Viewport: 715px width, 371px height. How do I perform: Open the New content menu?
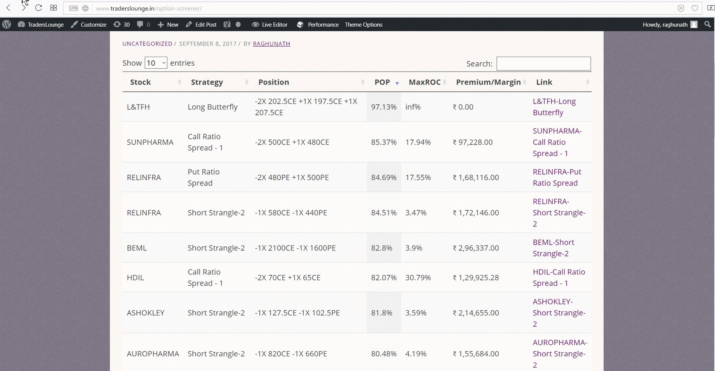(168, 24)
